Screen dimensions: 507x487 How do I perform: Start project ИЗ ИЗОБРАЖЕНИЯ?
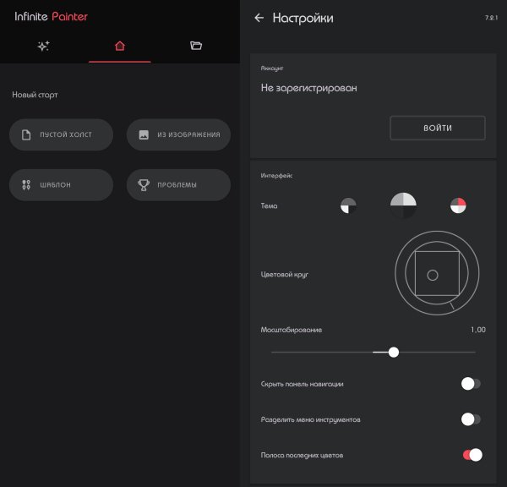tap(178, 134)
